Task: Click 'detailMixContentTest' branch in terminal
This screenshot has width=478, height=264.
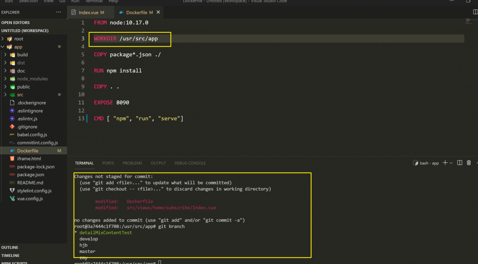Action: point(106,233)
